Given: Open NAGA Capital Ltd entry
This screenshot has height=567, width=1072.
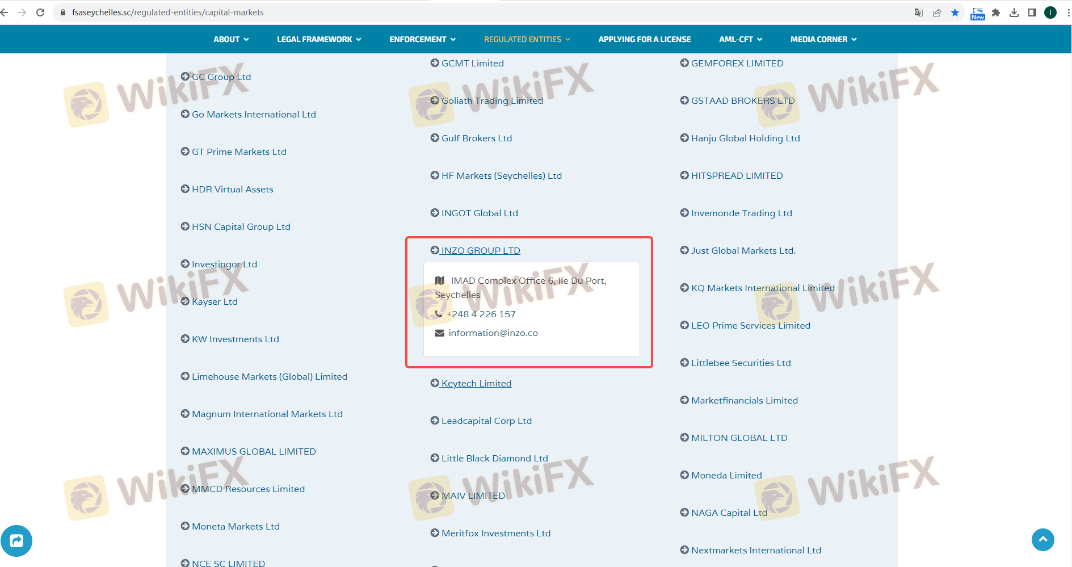Looking at the screenshot, I should (729, 513).
